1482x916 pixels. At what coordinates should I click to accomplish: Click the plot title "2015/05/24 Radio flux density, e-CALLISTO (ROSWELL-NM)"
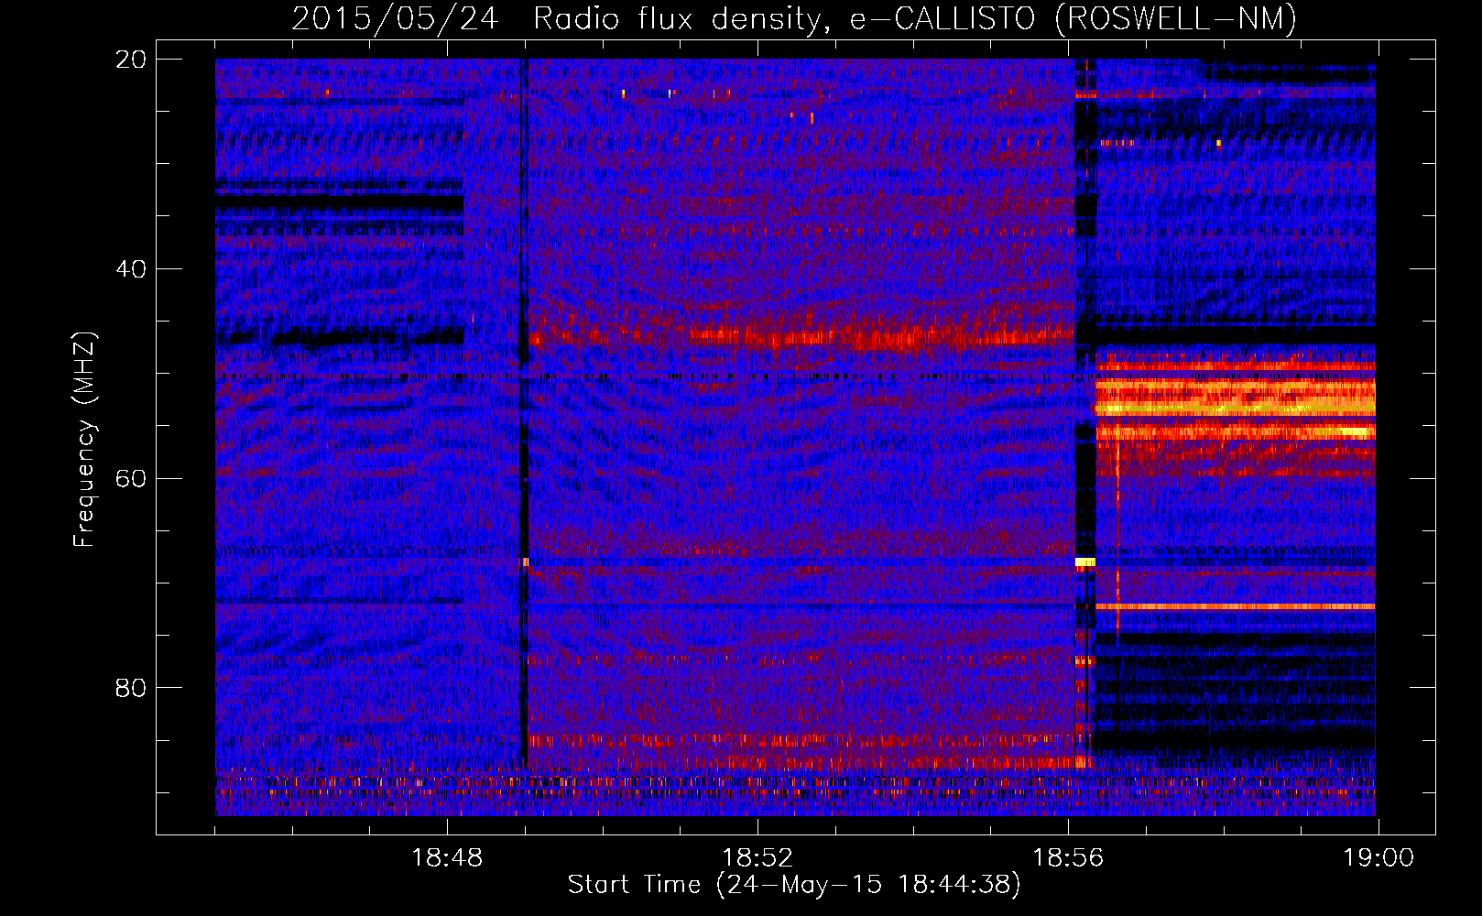coord(794,18)
